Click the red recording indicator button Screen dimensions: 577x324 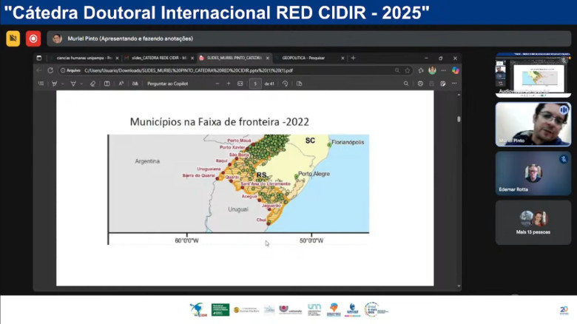[33, 38]
